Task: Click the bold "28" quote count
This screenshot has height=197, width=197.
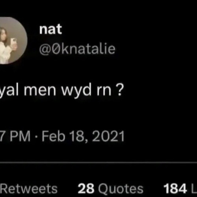Action: click(86, 189)
